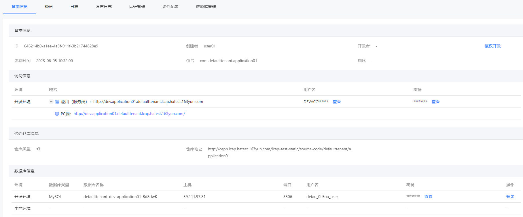
Task: Select the 组件配置 tab
Action: 170,7
